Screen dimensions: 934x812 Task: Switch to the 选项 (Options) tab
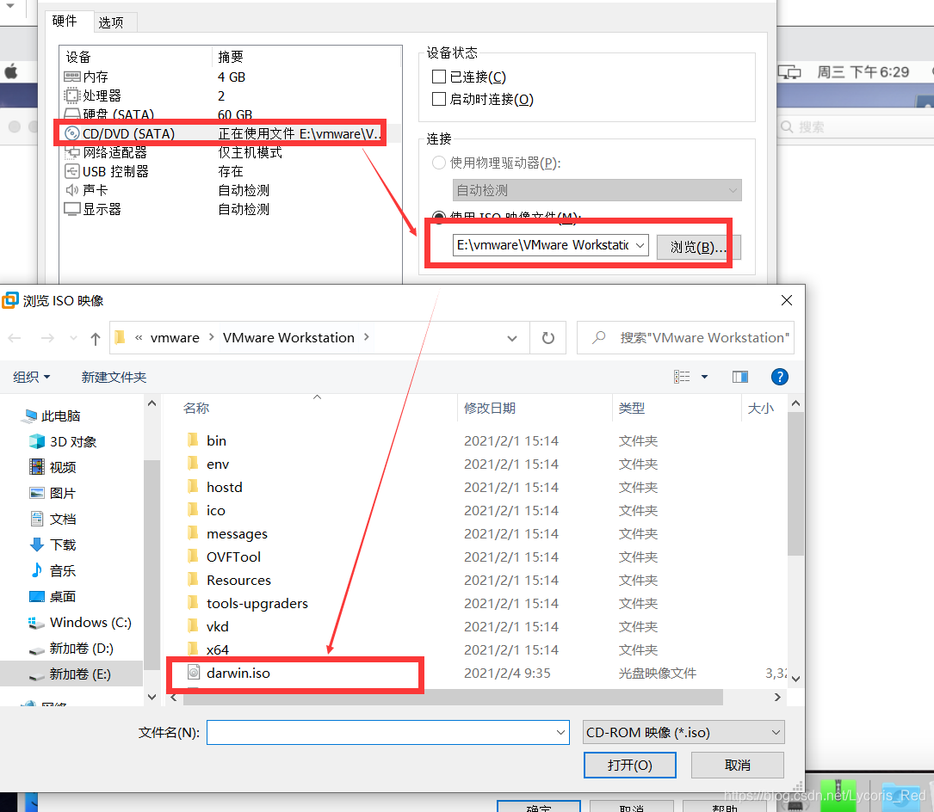(x=111, y=22)
